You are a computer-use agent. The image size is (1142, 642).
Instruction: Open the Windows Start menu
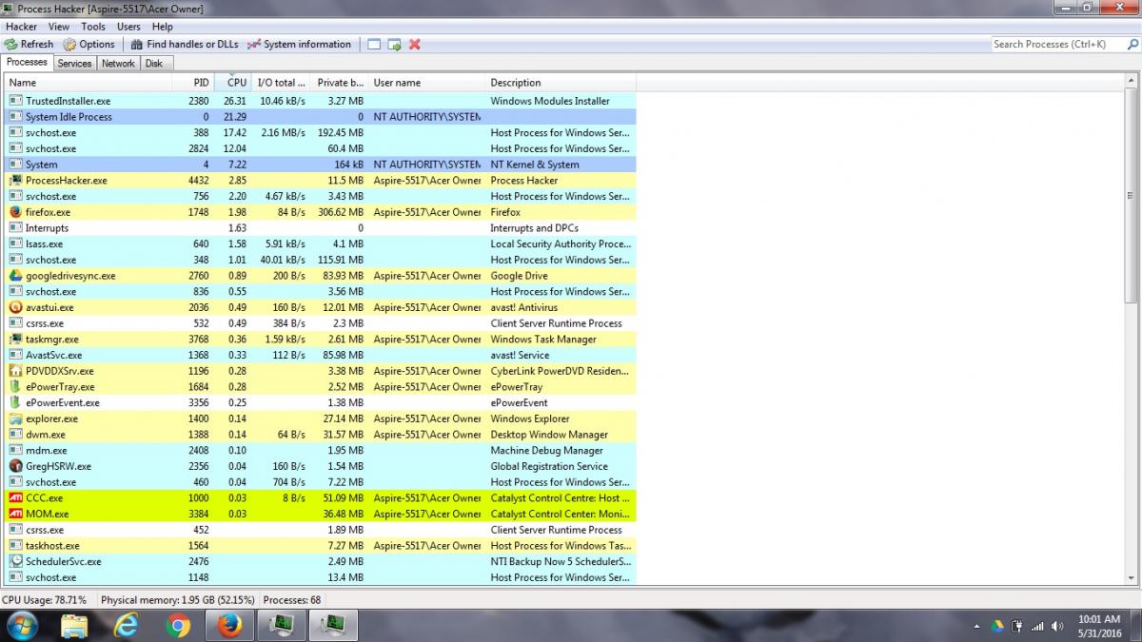[x=22, y=625]
